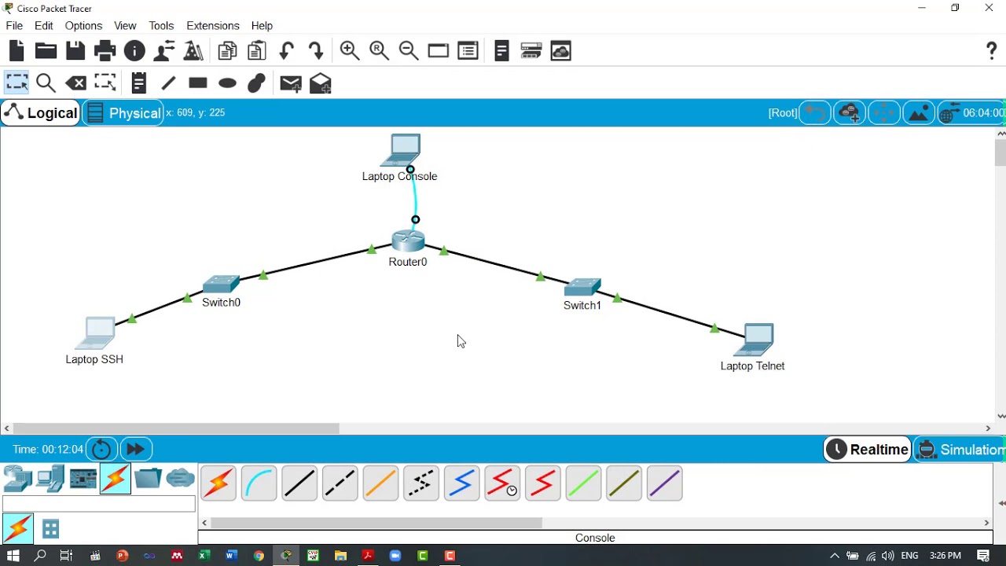This screenshot has width=1006, height=566.
Task: Select the orange Fiber cable
Action: coord(380,483)
